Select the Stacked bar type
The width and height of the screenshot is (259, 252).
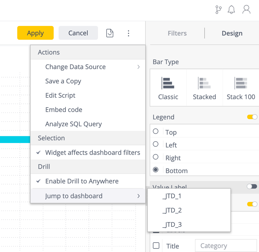pyautogui.click(x=204, y=87)
